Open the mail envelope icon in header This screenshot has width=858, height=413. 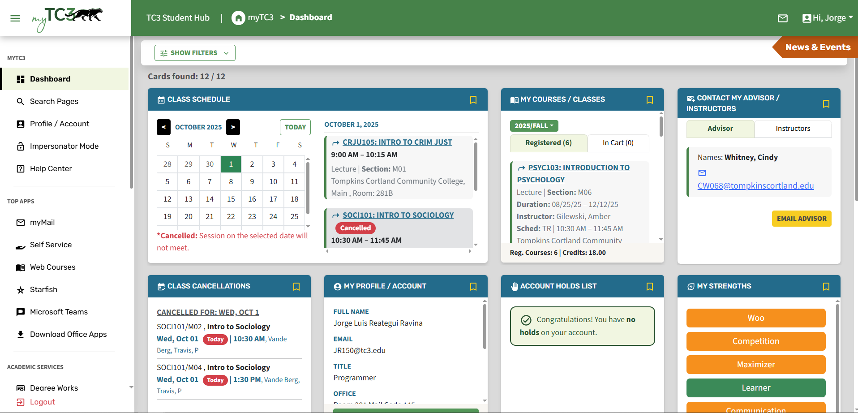tap(783, 18)
